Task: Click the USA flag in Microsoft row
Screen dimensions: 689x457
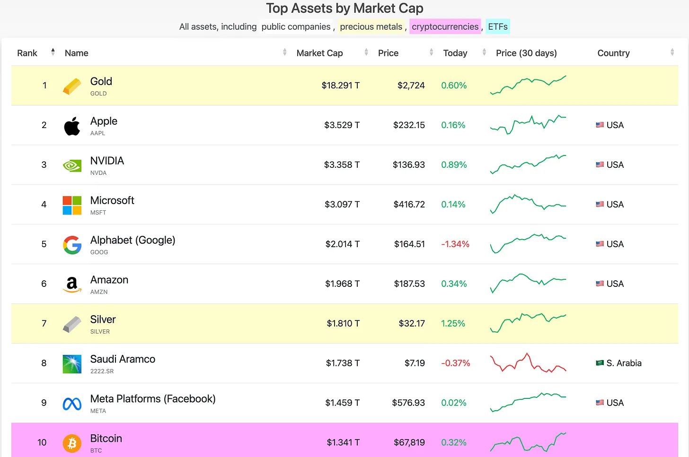Action: pos(600,205)
